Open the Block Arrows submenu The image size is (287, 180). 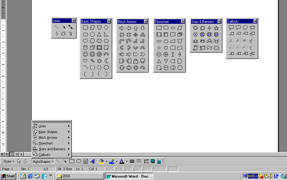point(51,138)
